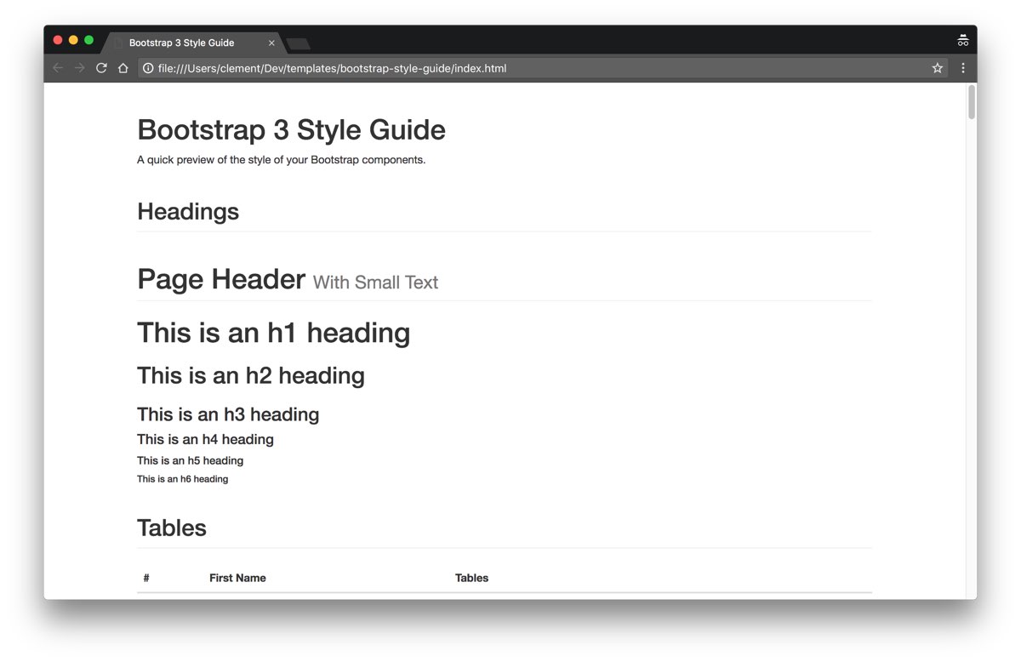Open the Chrome three-dot menu
The image size is (1021, 662).
click(962, 67)
